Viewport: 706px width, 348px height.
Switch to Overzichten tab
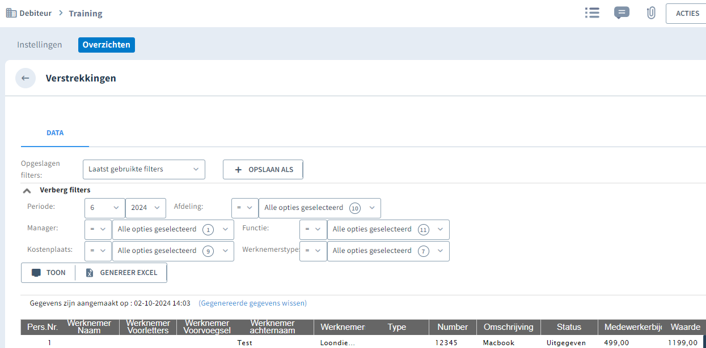coord(107,45)
